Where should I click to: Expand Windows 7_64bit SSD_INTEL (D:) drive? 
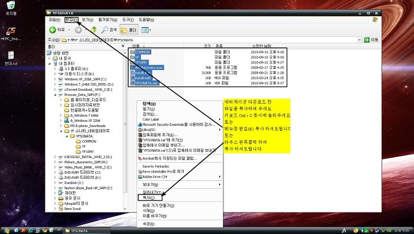[x=55, y=84]
